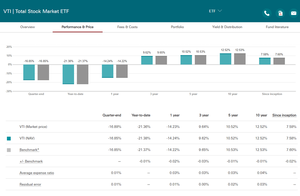This screenshot has height=196, width=300.
Task: Click the phone contact icon
Action: (x=267, y=13)
